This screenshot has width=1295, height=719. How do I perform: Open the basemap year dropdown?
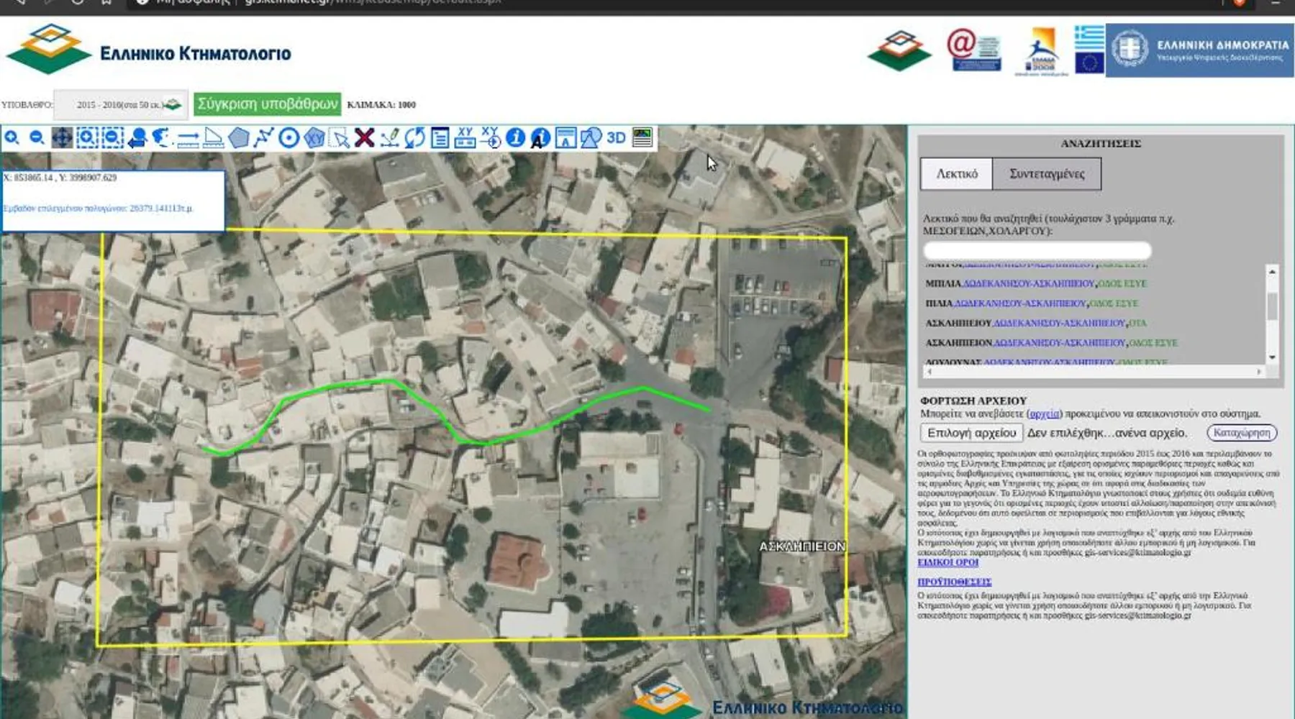[121, 105]
